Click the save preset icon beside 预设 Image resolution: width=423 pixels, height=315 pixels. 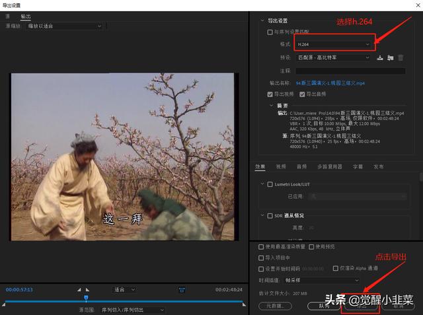pyautogui.click(x=380, y=57)
